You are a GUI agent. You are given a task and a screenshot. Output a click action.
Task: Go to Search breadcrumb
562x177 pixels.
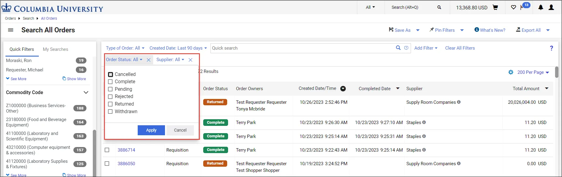(29, 18)
